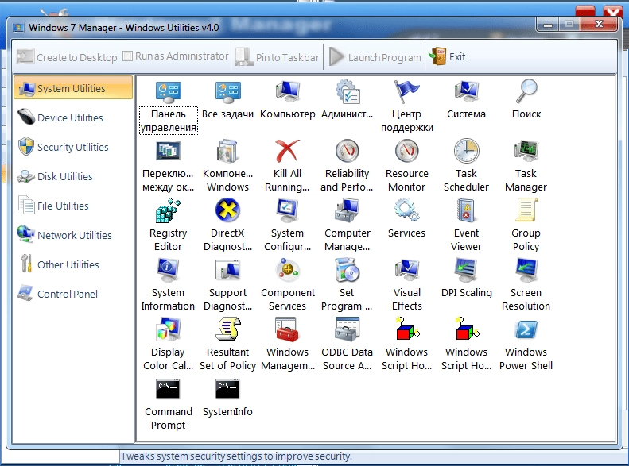The image size is (629, 466).
Task: Select the Group Policy scroll icon
Action: point(526,211)
